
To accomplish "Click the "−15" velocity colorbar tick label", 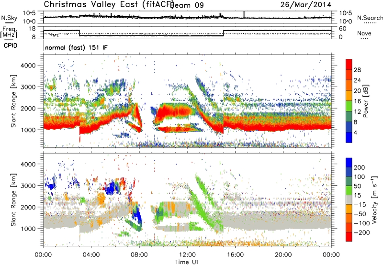I will [x=360, y=205].
